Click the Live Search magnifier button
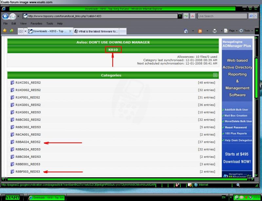This screenshot has height=201, width=262. coord(251,16)
